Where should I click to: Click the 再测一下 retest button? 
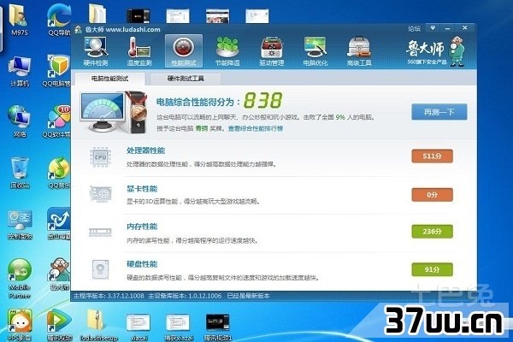click(x=439, y=112)
